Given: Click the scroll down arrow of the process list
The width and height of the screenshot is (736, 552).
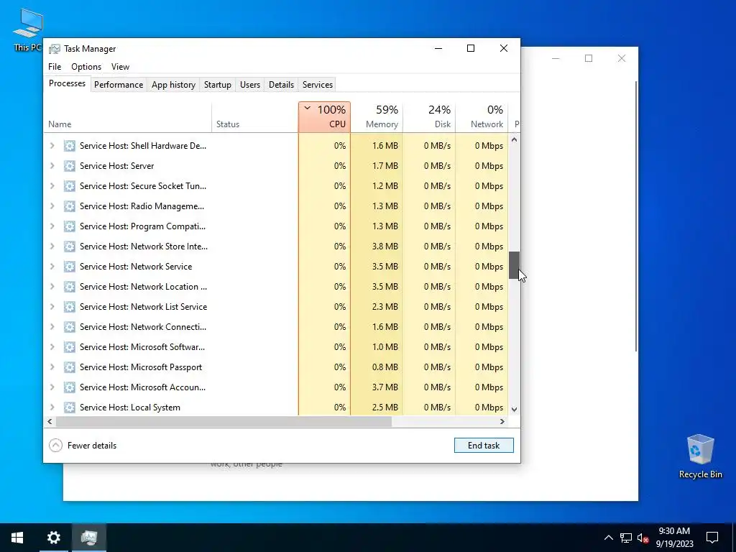Looking at the screenshot, I should [514, 409].
